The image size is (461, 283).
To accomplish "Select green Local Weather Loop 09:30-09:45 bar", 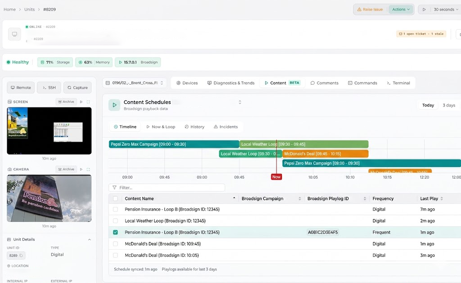I will 304,144.
